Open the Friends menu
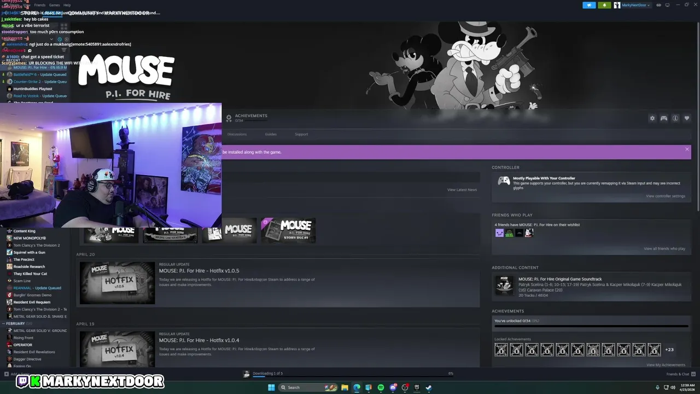 pos(40,5)
